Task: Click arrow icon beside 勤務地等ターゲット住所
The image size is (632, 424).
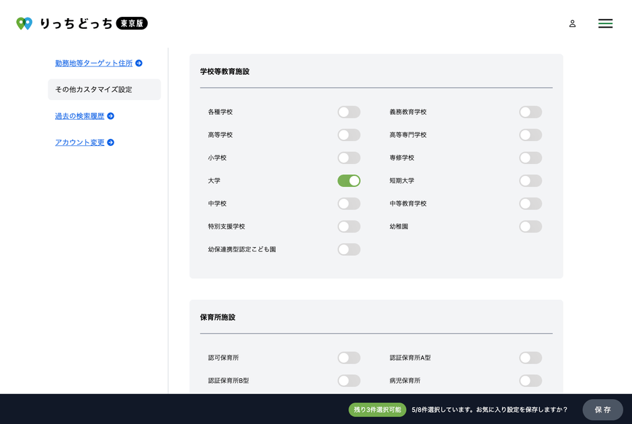Action: click(x=139, y=63)
